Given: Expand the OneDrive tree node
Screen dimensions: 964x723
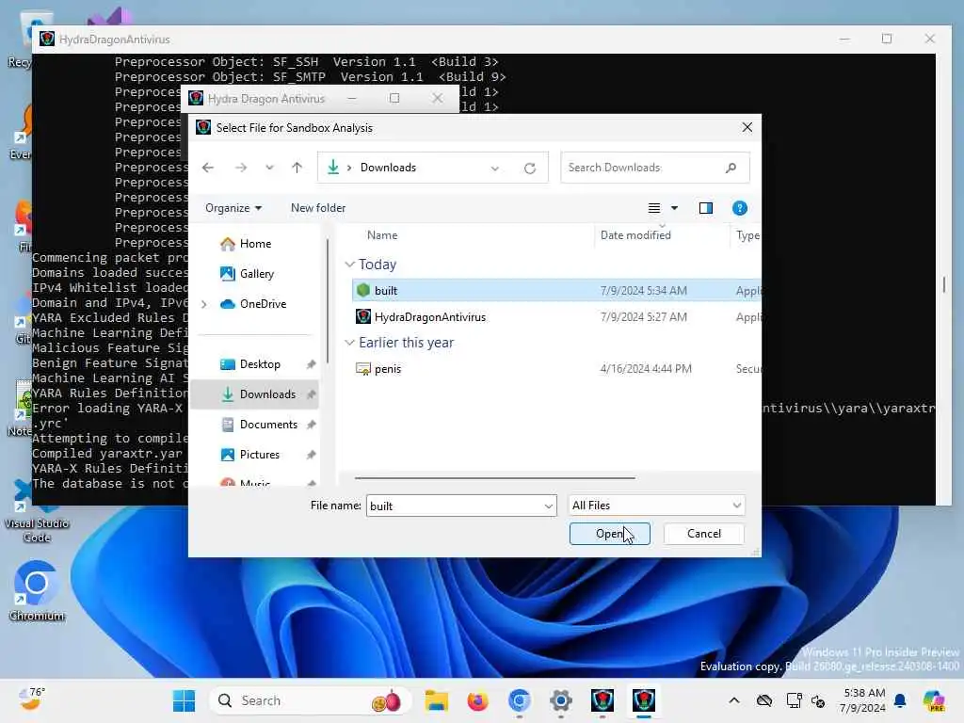Looking at the screenshot, I should pos(204,304).
